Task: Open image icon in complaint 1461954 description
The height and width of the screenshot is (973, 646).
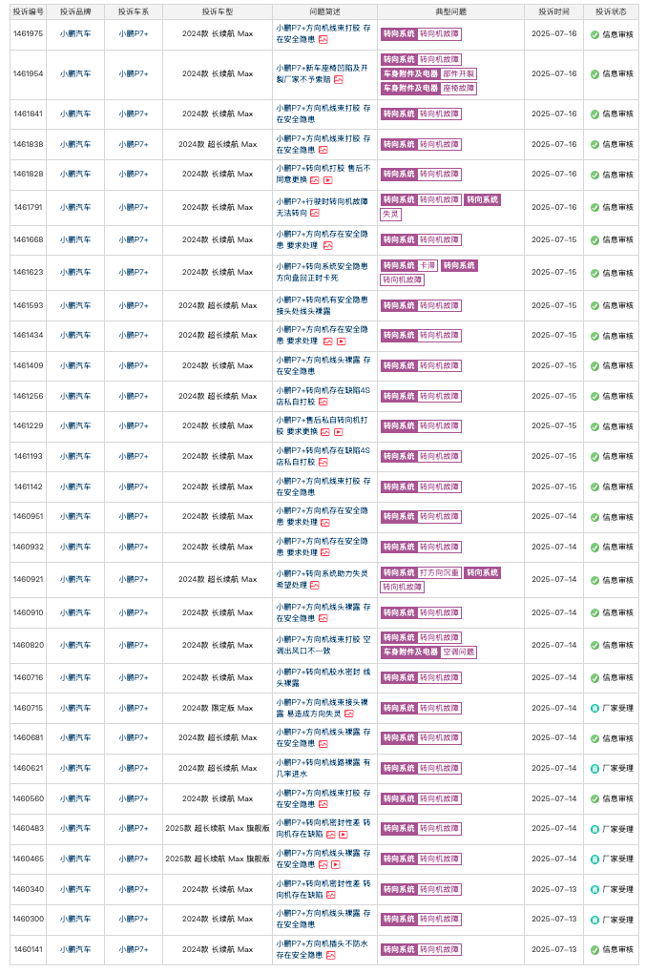Action: 338,80
